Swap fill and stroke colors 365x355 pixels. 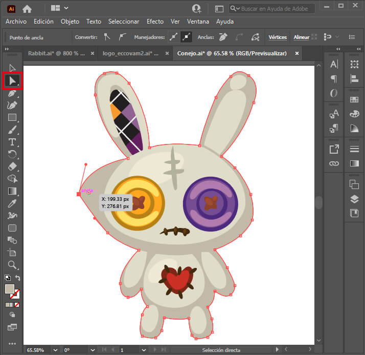pos(18,278)
